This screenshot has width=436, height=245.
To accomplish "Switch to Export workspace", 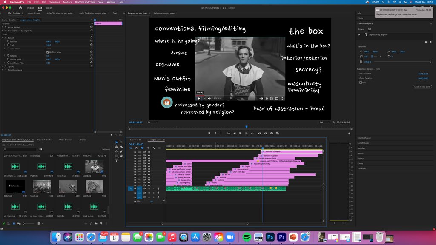I will [49, 8].
